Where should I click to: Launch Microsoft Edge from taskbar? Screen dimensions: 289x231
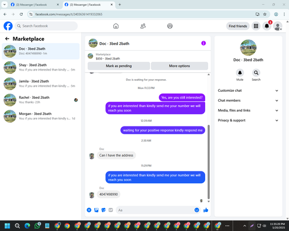(x=27, y=226)
